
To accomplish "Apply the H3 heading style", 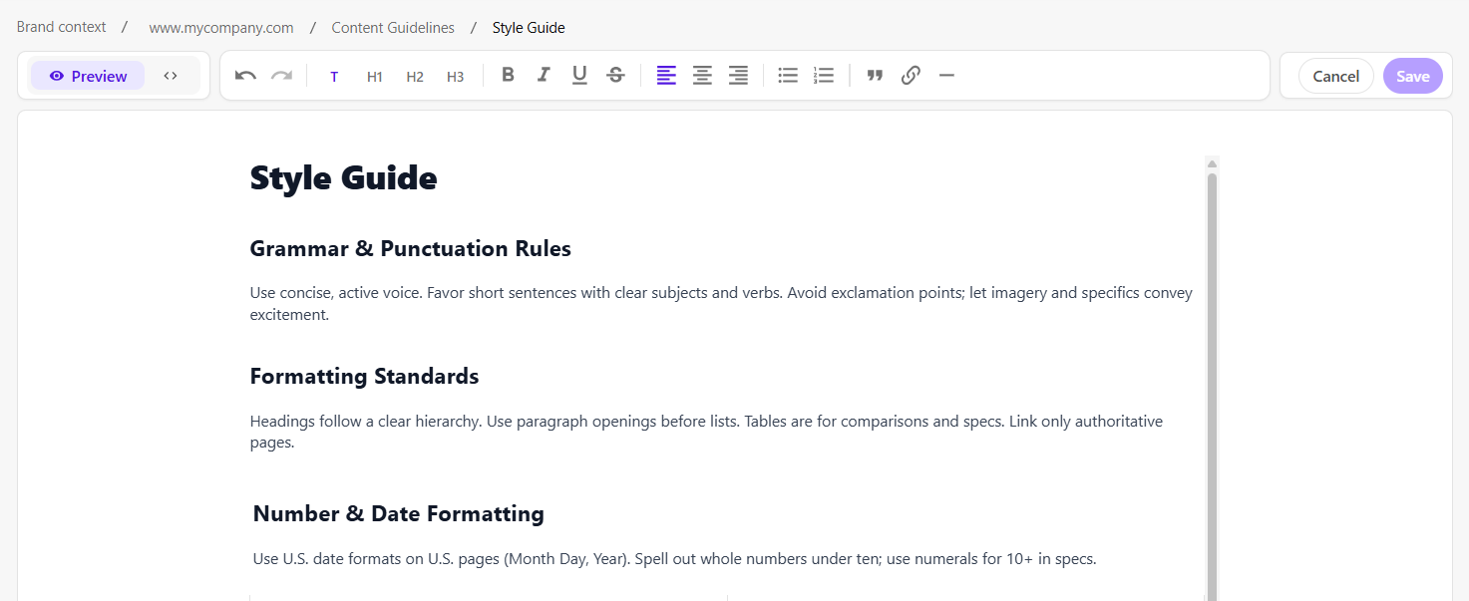I will click(455, 77).
